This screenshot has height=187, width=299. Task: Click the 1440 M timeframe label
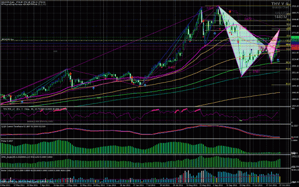280,17
